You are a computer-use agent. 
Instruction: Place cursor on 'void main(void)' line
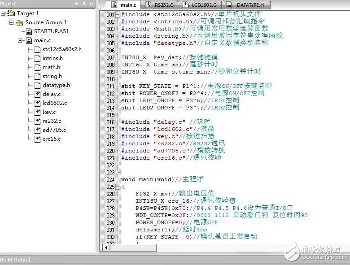click(x=162, y=179)
